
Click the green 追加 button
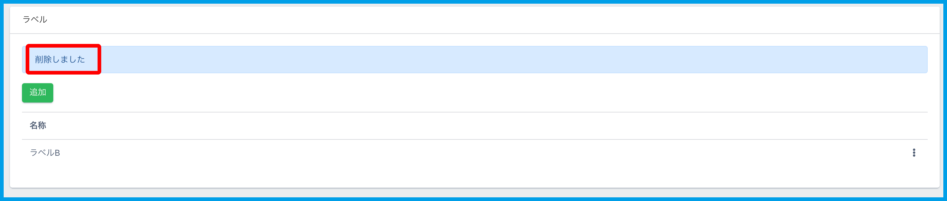click(x=38, y=93)
